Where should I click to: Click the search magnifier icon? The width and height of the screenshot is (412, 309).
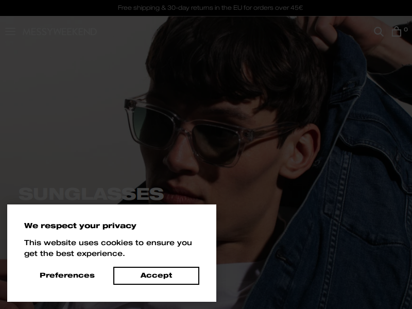click(379, 31)
